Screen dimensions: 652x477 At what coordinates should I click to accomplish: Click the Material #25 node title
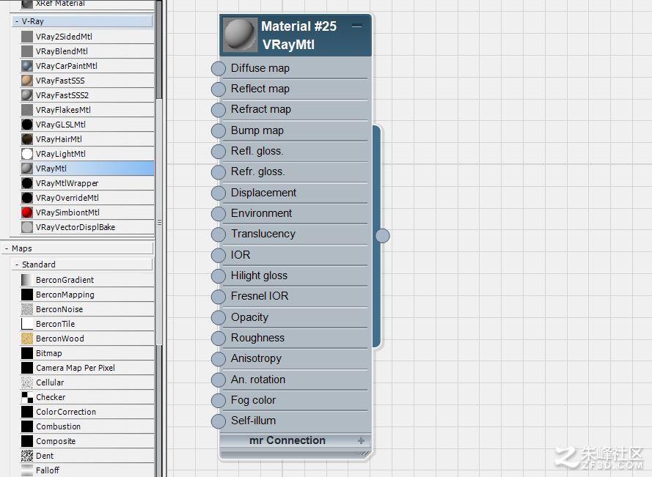click(x=298, y=26)
